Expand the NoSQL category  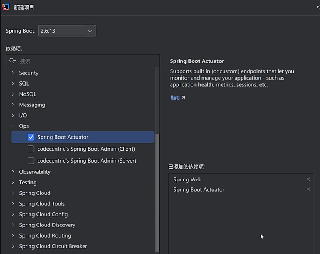(13, 94)
